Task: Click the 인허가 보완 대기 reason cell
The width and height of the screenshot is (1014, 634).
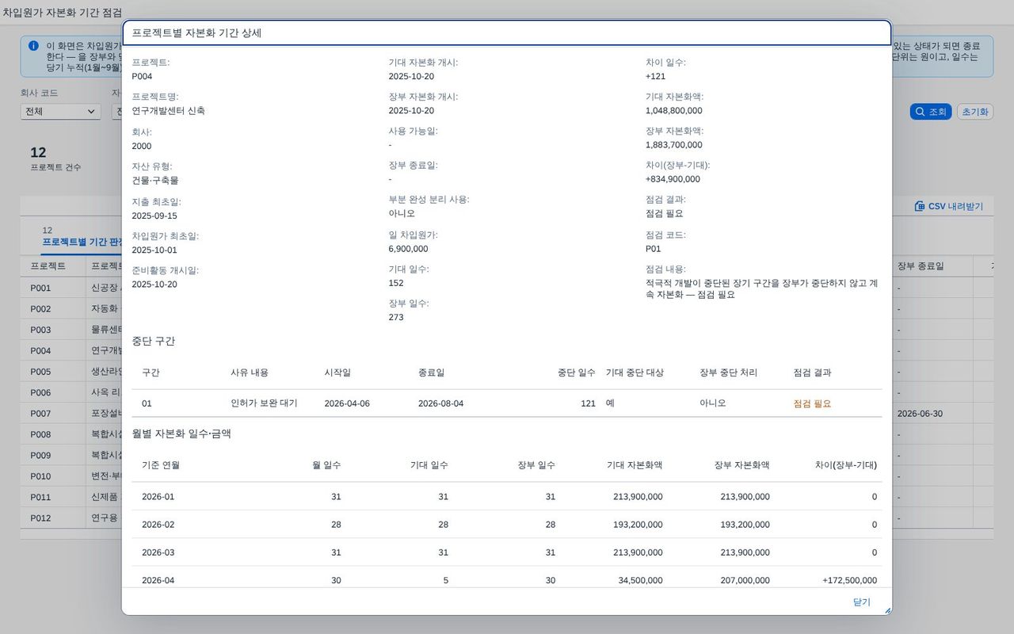Action: (264, 403)
